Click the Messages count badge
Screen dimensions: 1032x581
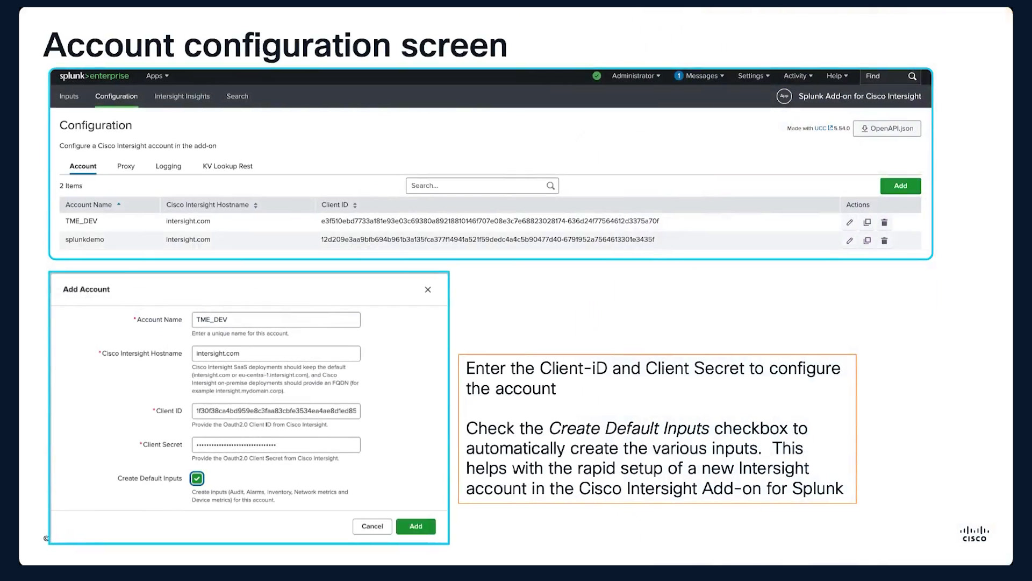[x=679, y=76]
